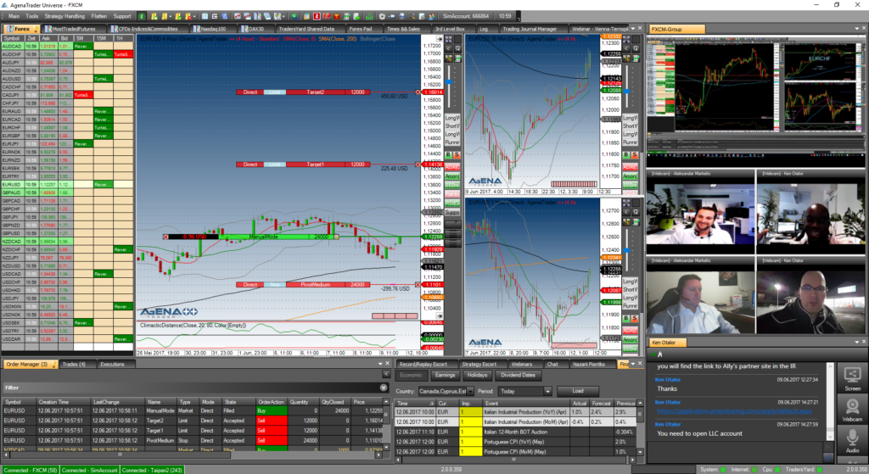The width and height of the screenshot is (869, 474).
Task: Select the Holidays calendar filter
Action: 477,376
